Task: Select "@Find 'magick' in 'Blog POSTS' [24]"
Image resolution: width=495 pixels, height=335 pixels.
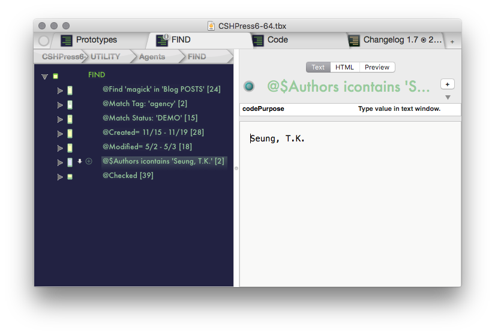Action: pyautogui.click(x=161, y=89)
